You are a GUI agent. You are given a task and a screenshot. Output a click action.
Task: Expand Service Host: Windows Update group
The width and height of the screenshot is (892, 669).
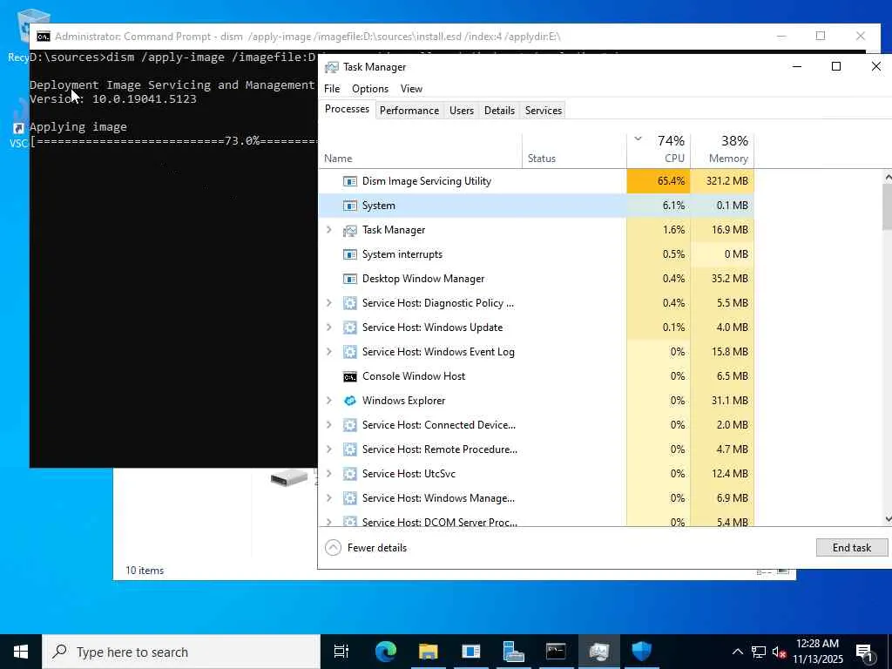coord(328,328)
